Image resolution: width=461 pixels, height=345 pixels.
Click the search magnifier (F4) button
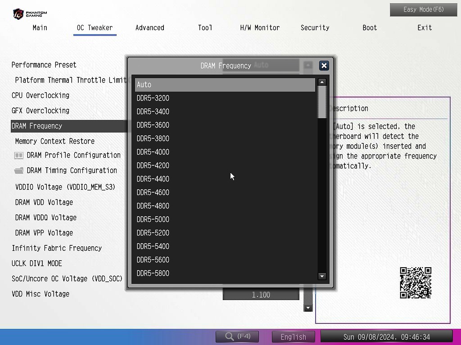tap(238, 336)
